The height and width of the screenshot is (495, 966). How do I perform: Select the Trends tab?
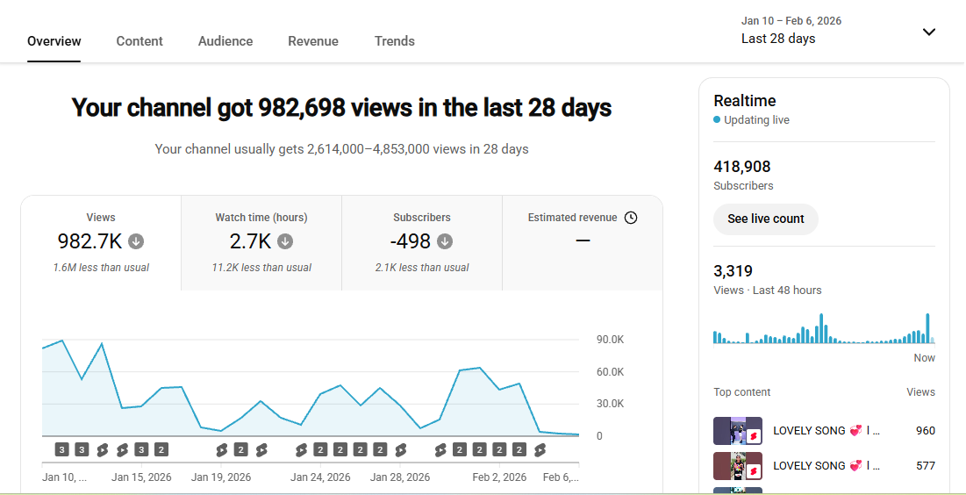(394, 41)
